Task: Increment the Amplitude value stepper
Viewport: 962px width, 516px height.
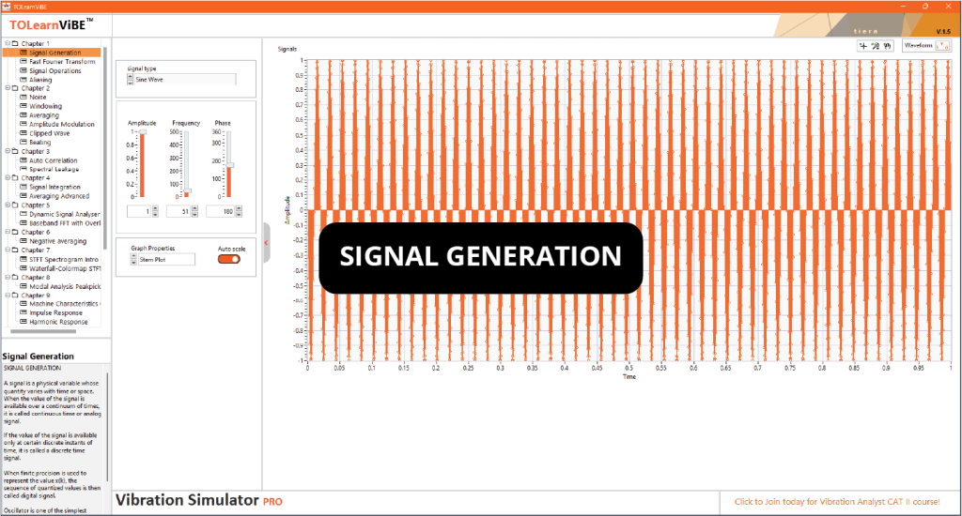Action: (154, 209)
